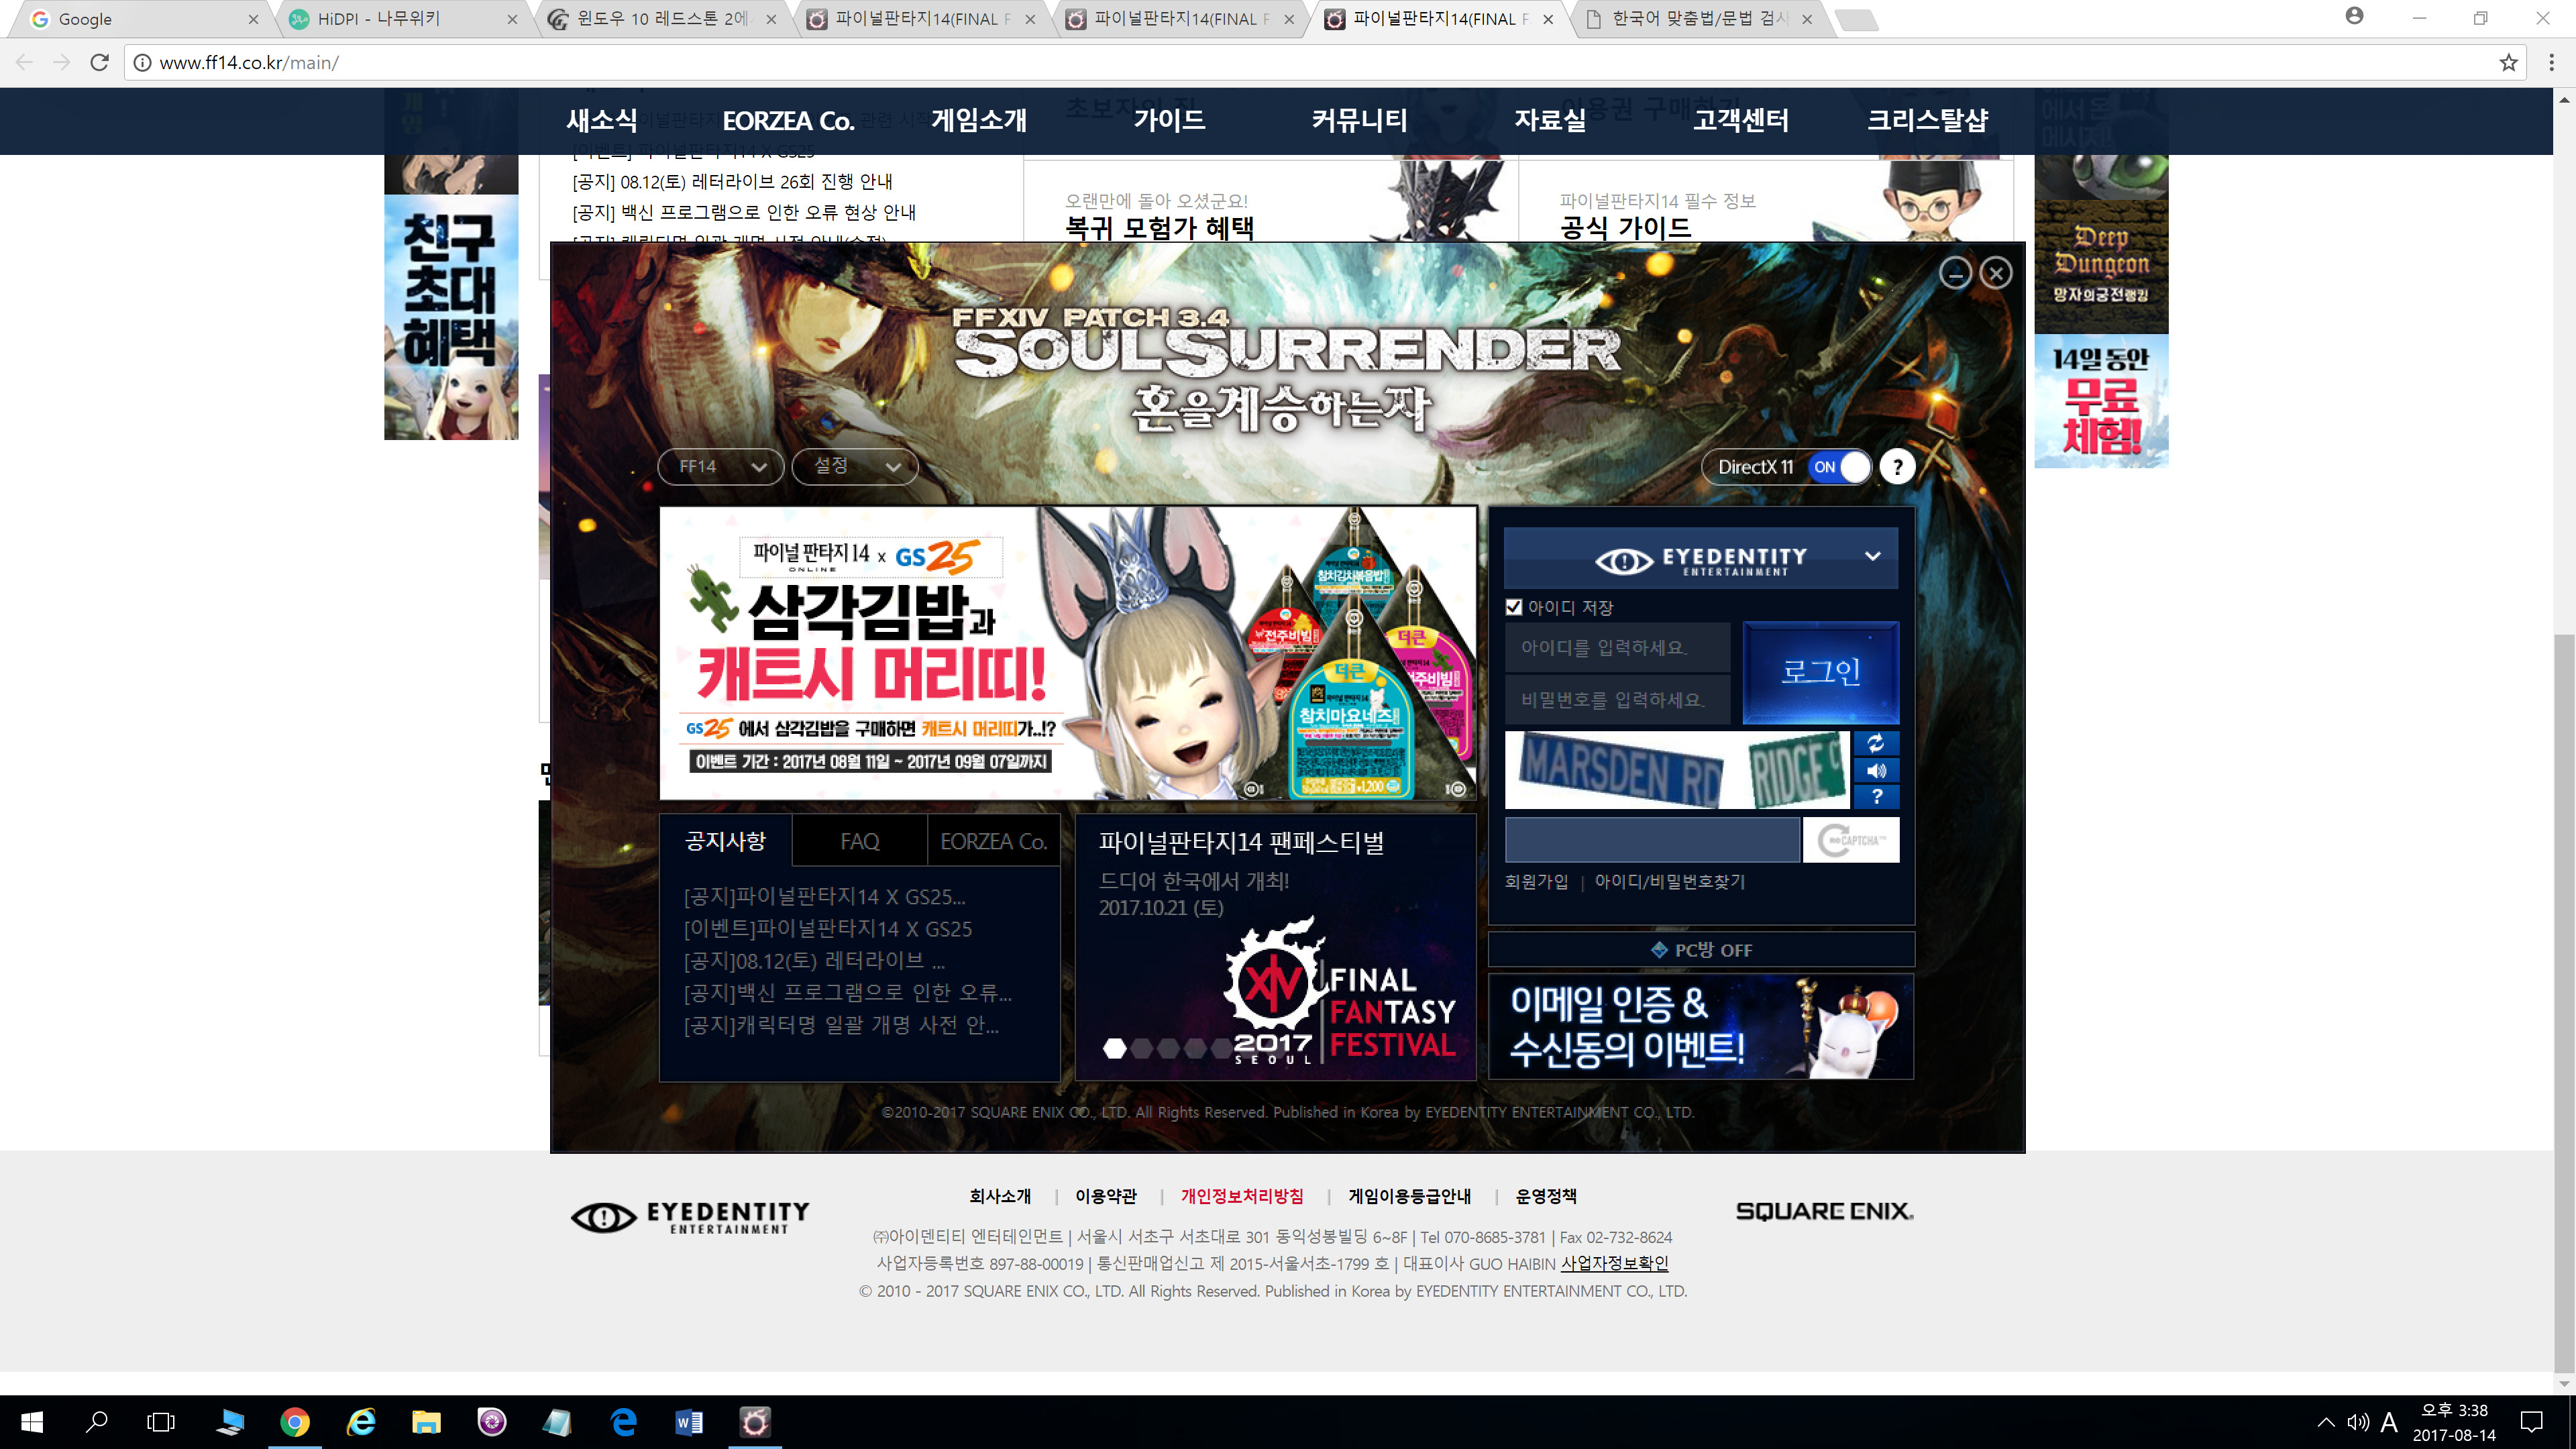Open the 가이드 menu
Viewport: 2576px width, 1449px height.
(x=1170, y=121)
